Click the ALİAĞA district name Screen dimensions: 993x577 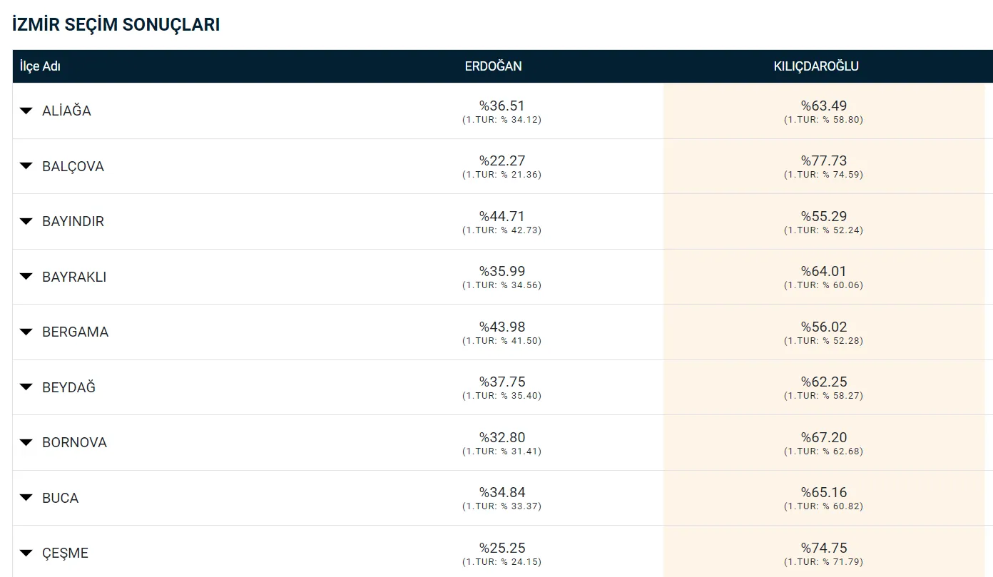click(x=66, y=111)
